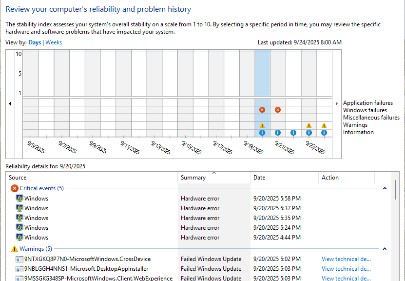This screenshot has width=405, height=281.
Task: Click Windows icon for 5:37 PM hardware error
Action: pos(19,208)
